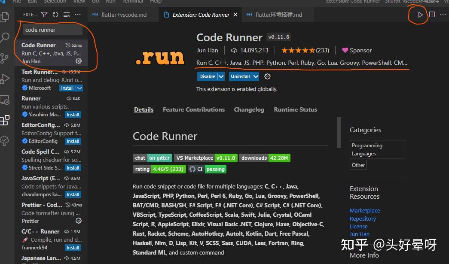The image size is (449, 264).
Task: Open the Search view in the activity bar
Action: [x=5, y=39]
